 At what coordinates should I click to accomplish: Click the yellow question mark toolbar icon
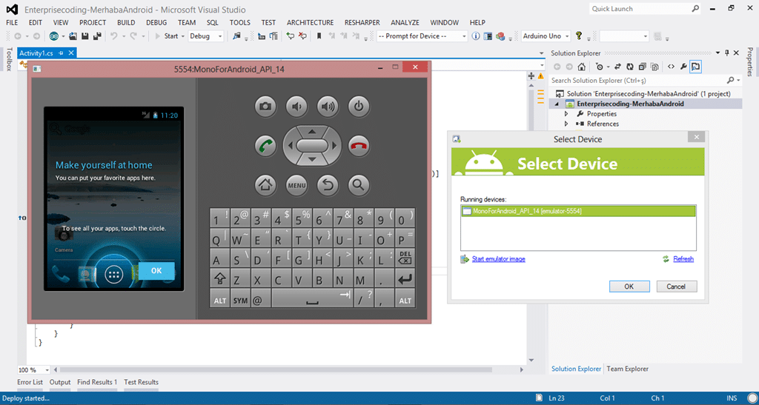578,36
